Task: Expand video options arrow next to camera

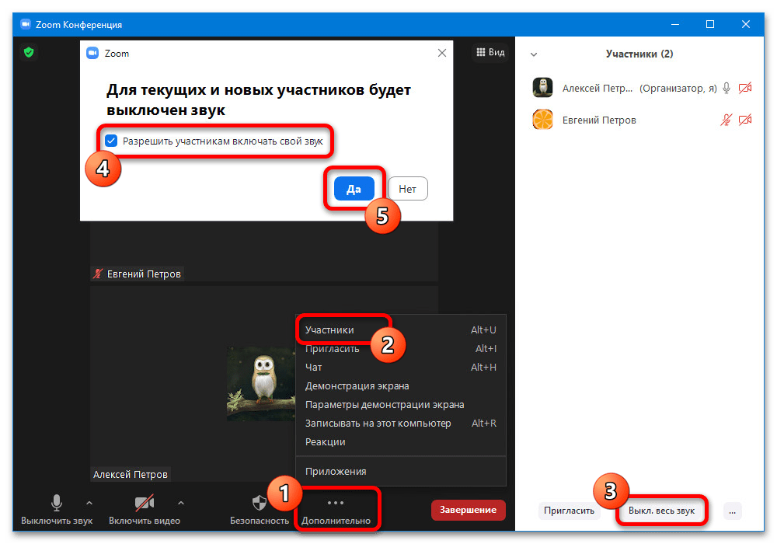Action: [181, 503]
